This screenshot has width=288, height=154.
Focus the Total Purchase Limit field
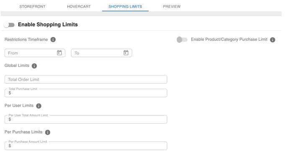click(x=86, y=93)
